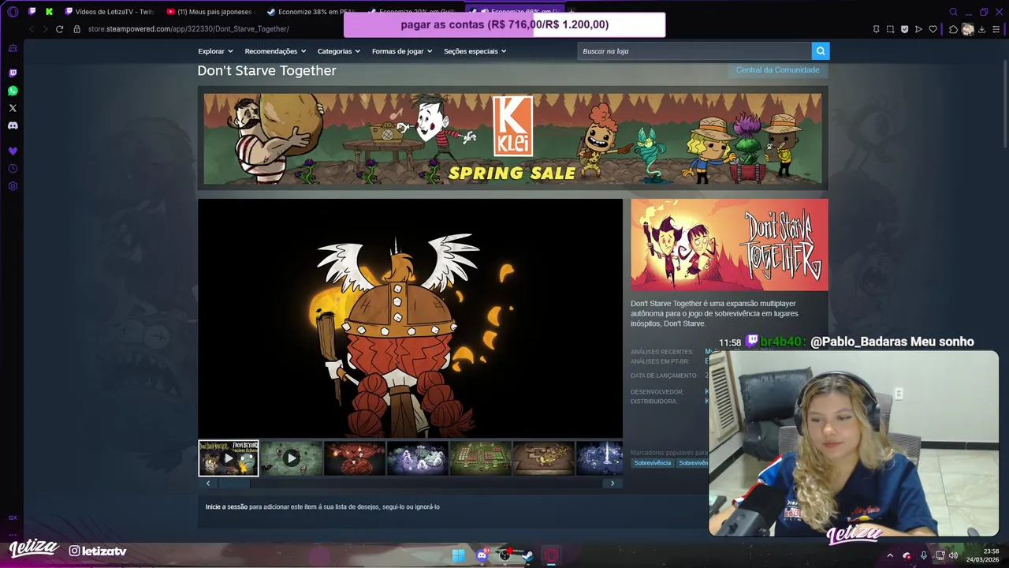This screenshot has width=1009, height=568.
Task: Select the second video thumbnail
Action: tap(292, 458)
